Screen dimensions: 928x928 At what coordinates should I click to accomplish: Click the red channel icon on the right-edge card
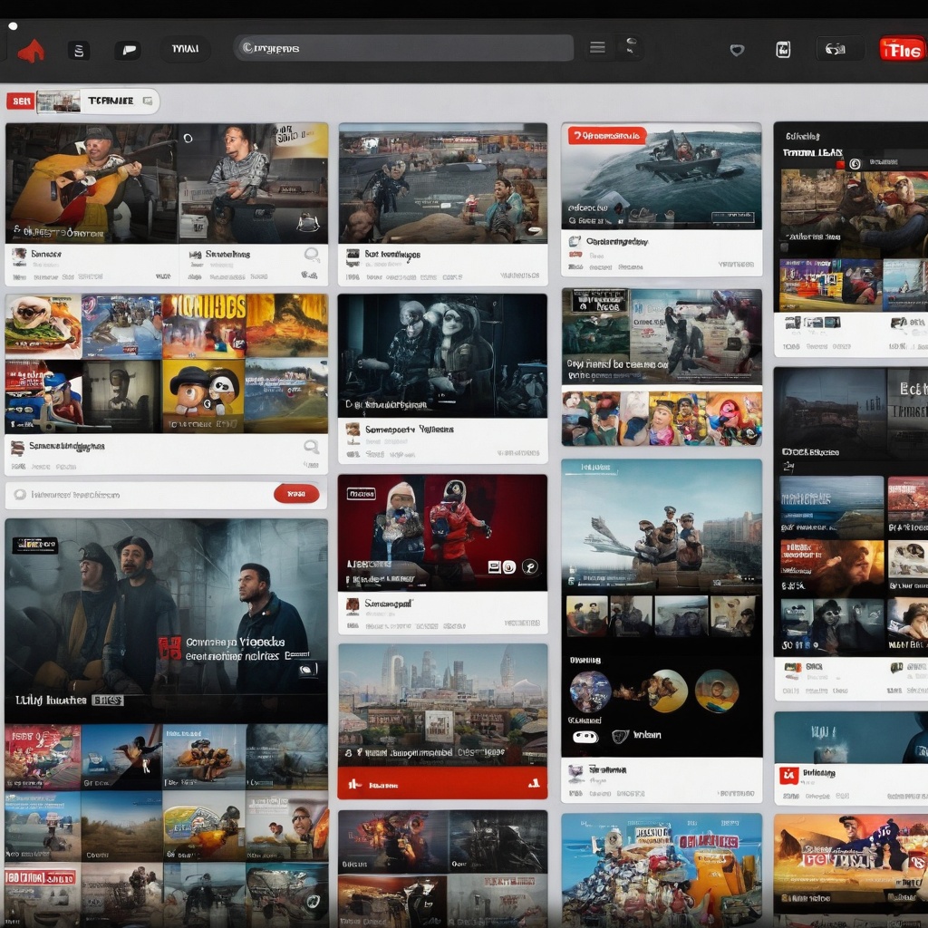pyautogui.click(x=788, y=774)
